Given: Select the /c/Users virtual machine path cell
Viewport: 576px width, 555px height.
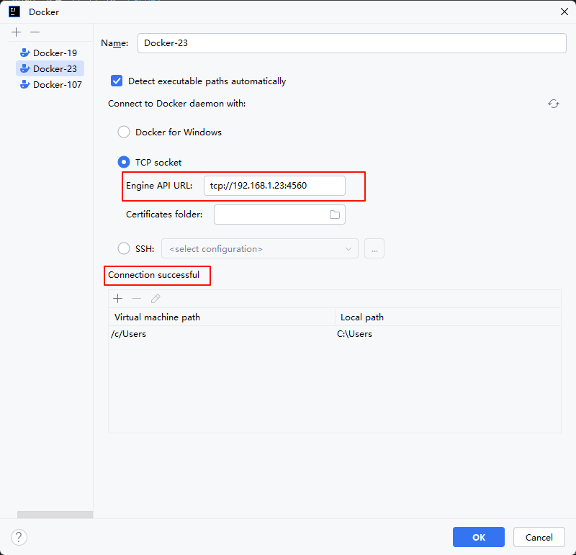Looking at the screenshot, I should (222, 334).
